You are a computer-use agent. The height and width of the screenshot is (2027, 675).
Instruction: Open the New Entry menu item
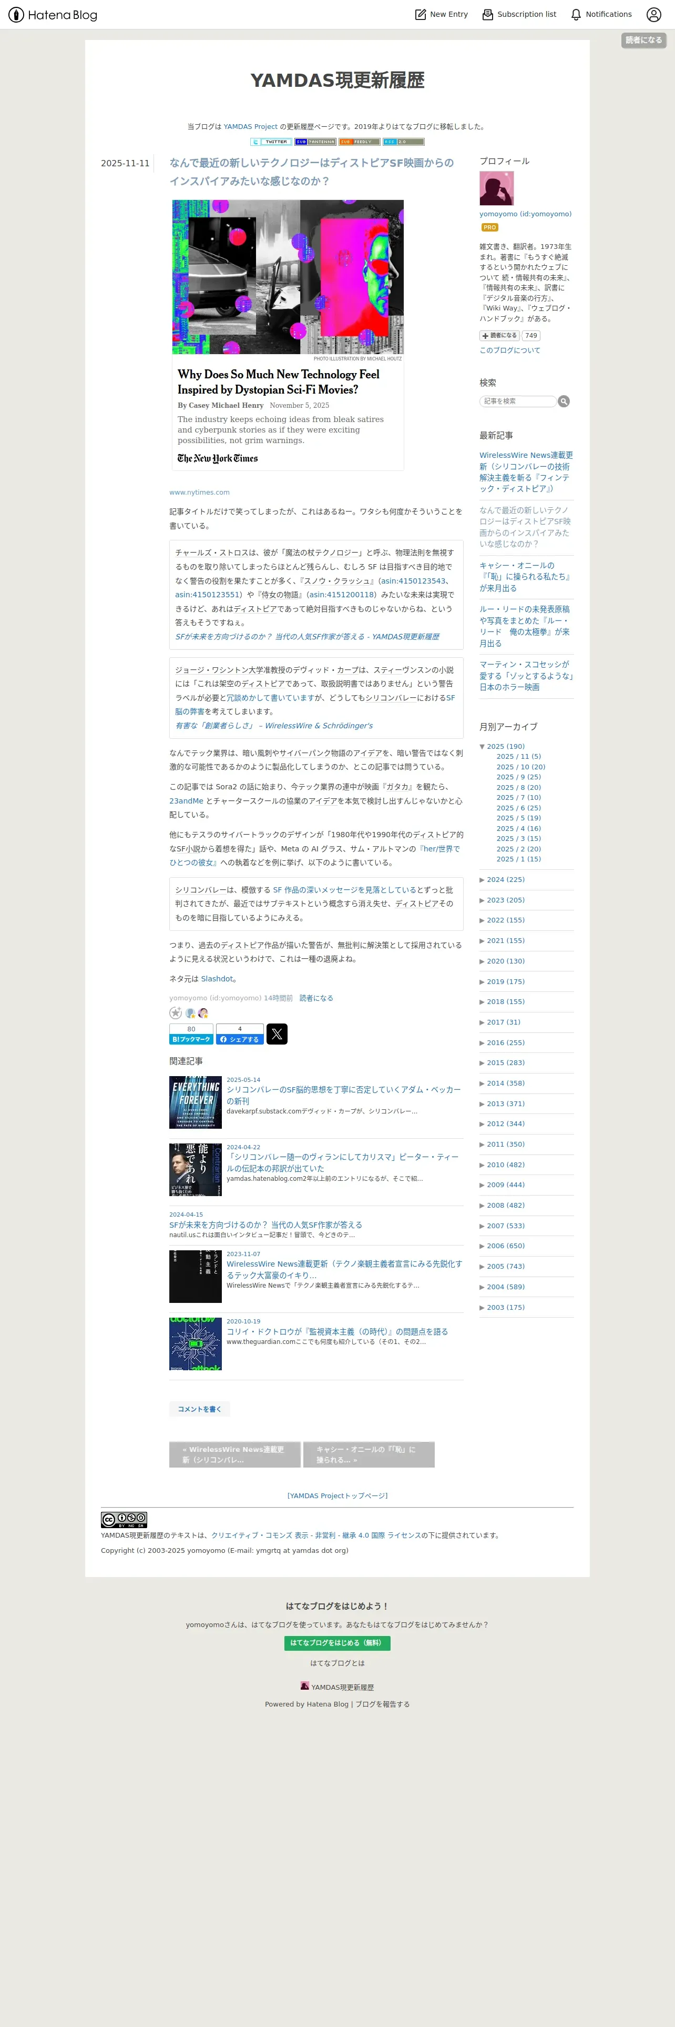coord(441,14)
